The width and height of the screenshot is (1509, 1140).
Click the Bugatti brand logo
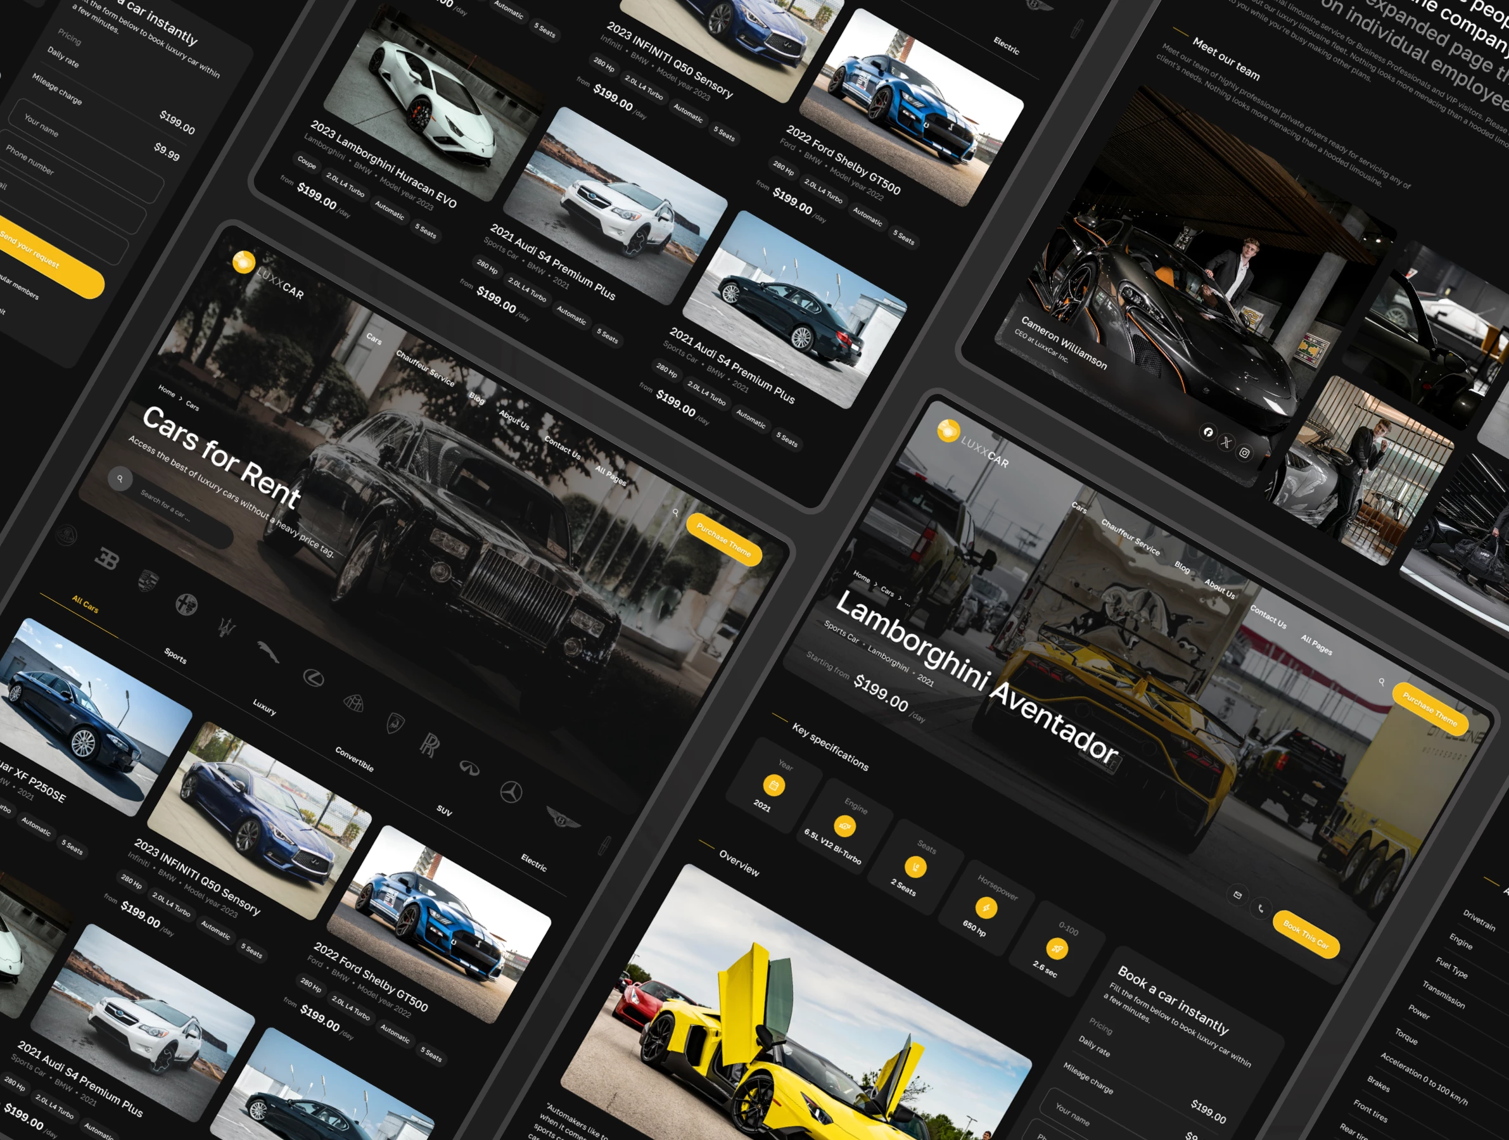coord(106,560)
